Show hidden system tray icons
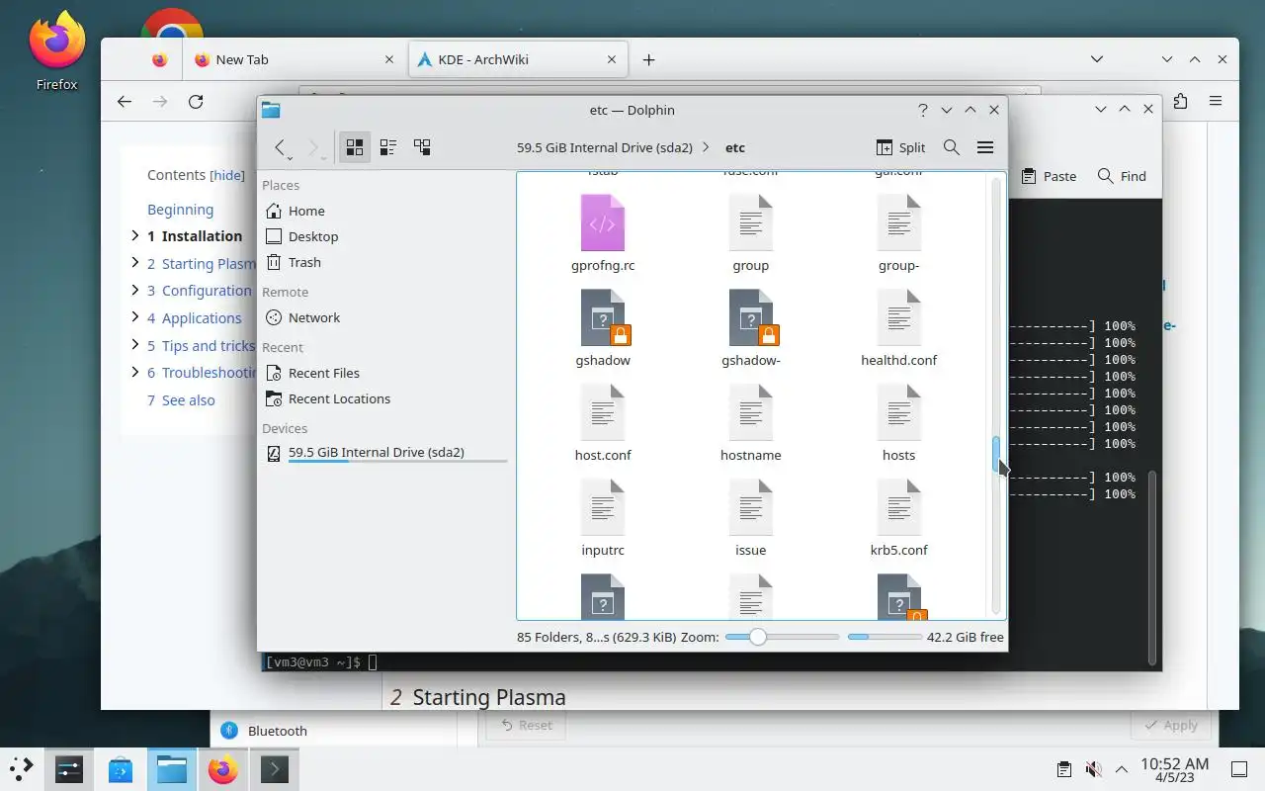This screenshot has width=1265, height=791. 1122,769
